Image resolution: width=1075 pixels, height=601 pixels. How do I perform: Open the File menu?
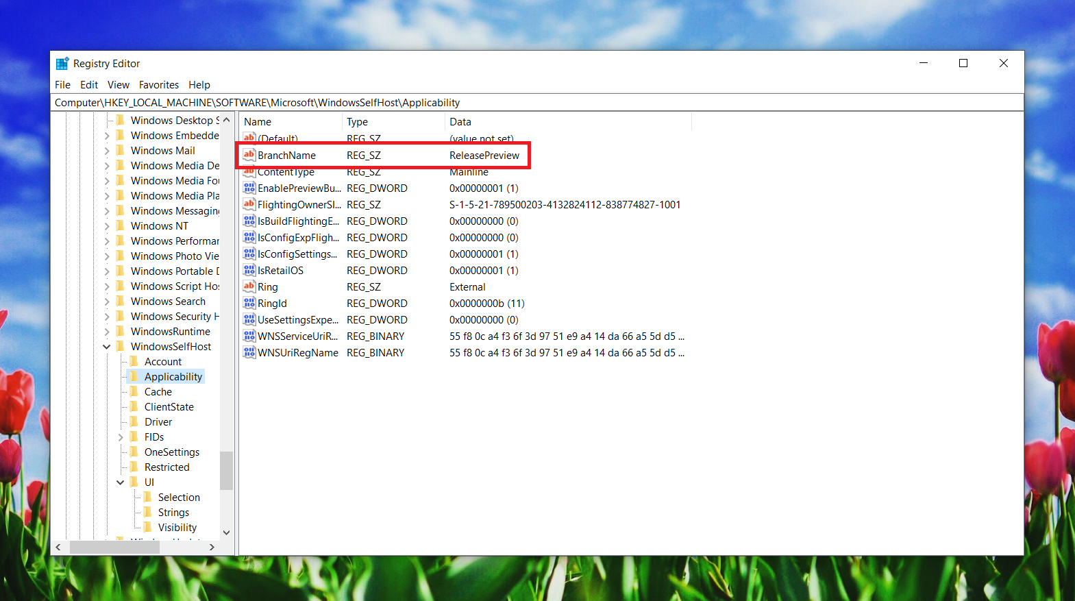tap(62, 85)
